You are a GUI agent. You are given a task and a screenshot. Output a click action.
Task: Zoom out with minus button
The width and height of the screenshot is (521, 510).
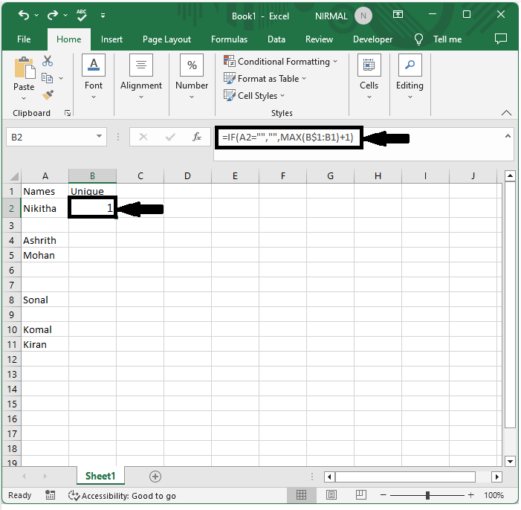pyautogui.click(x=383, y=495)
